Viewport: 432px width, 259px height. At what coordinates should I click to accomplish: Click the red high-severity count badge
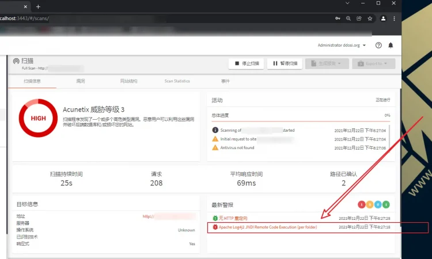[362, 204]
